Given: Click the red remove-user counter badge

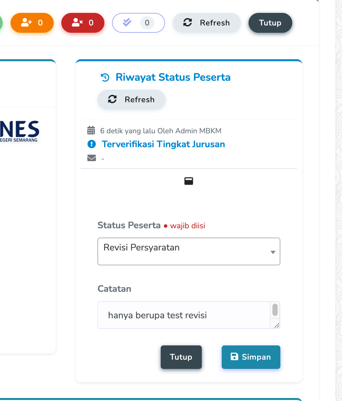Looking at the screenshot, I should tap(83, 23).
